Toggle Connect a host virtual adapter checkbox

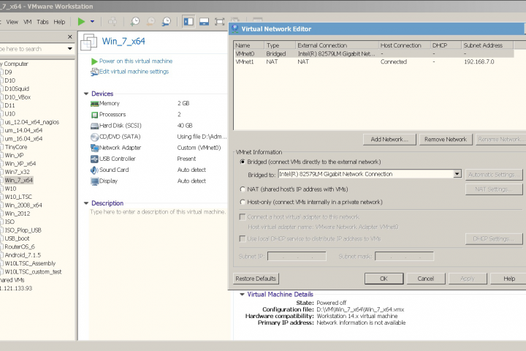(x=243, y=217)
